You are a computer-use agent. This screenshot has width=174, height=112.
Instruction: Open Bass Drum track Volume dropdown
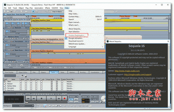tap(28, 54)
